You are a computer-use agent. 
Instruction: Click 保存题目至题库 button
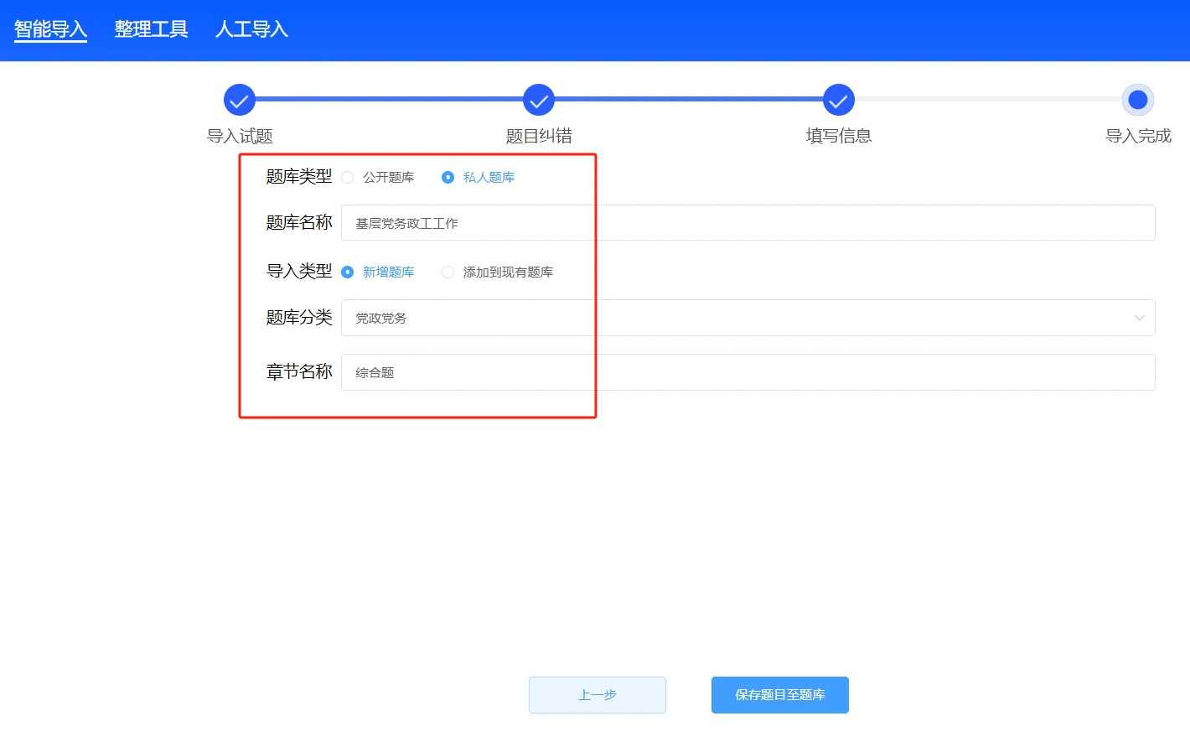(x=780, y=695)
